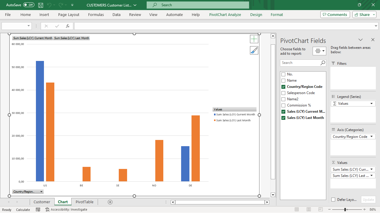Click the previous sheet navigation arrow
Image resolution: width=380 pixels, height=213 pixels.
click(x=9, y=202)
